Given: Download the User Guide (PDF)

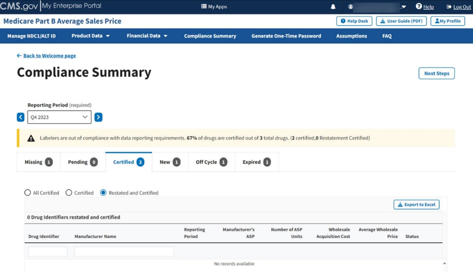Looking at the screenshot, I should click(x=401, y=21).
